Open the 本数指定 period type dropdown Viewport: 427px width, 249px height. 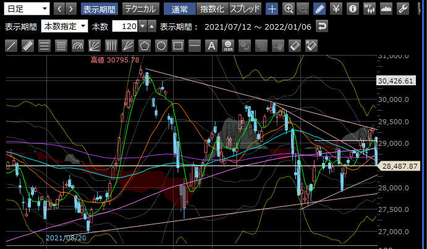click(64, 27)
